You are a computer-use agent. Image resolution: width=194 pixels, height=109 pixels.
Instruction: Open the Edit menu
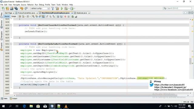6,5
